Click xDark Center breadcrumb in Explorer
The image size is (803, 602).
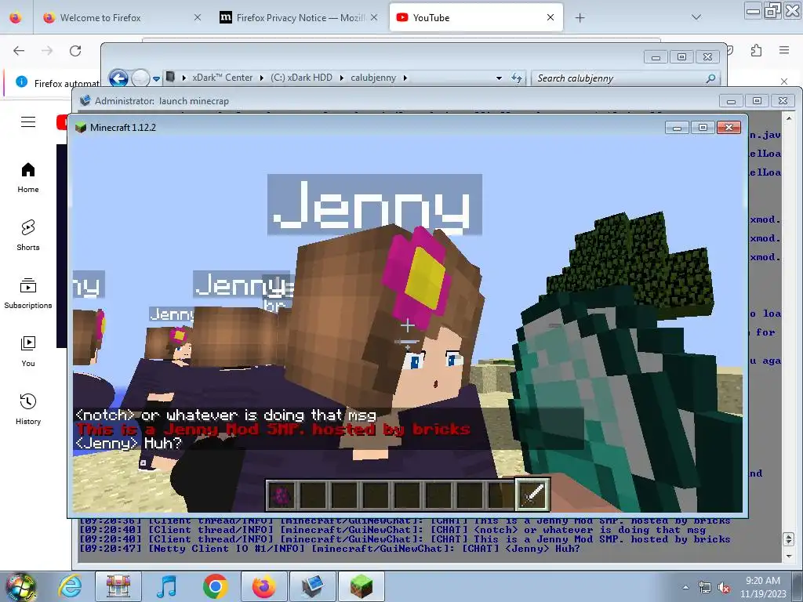(222, 78)
